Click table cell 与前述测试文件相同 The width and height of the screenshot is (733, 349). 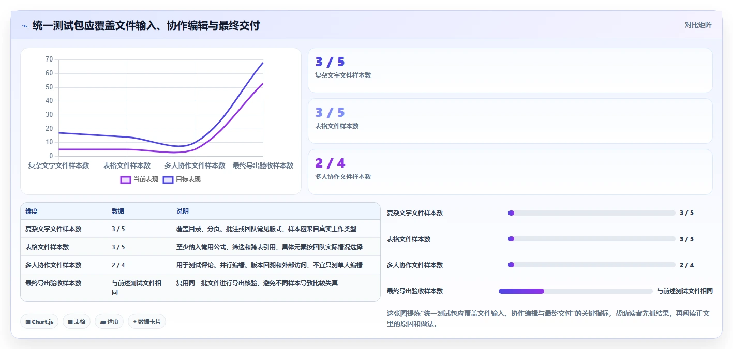(x=137, y=287)
